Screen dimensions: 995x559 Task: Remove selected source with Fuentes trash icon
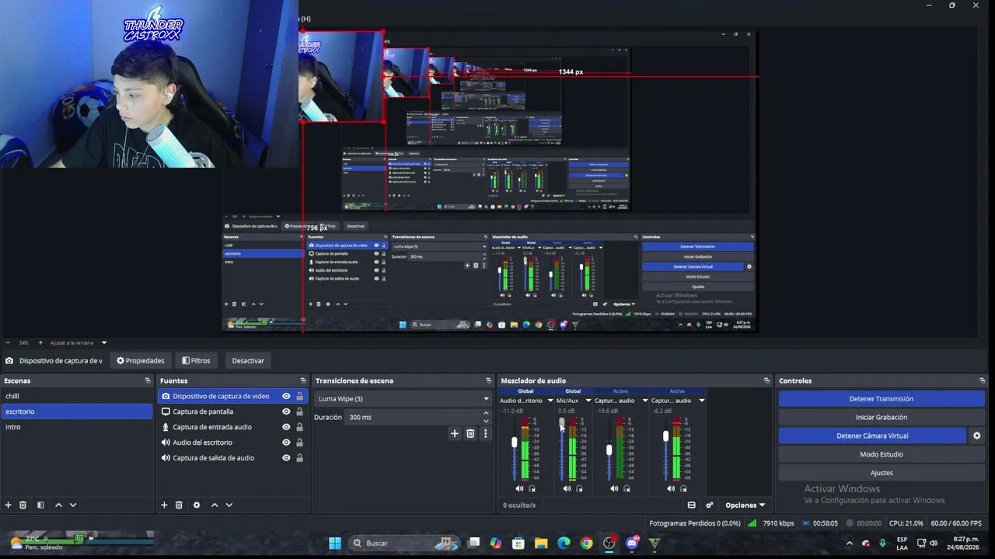point(179,505)
